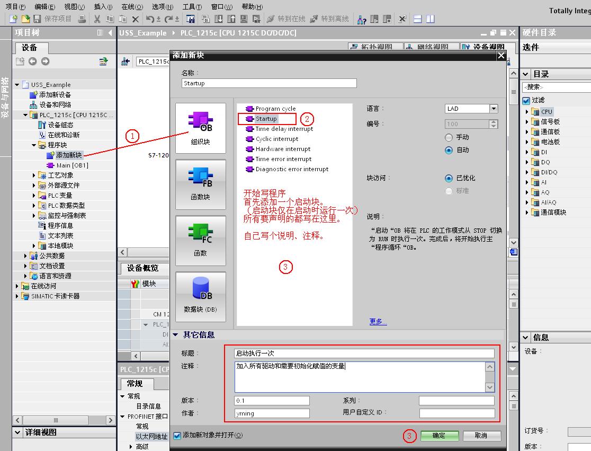Click the redo toolbar icon
591x451 pixels.
tap(168, 19)
